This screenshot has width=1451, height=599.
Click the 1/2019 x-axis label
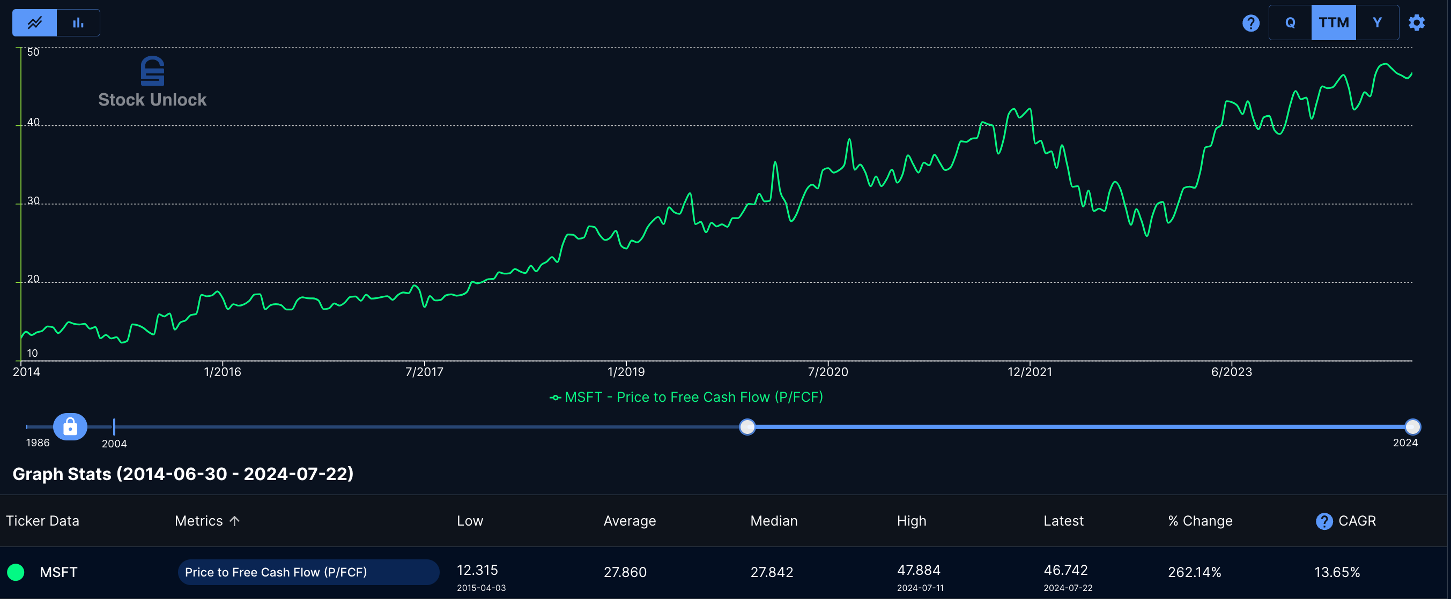[x=626, y=371]
